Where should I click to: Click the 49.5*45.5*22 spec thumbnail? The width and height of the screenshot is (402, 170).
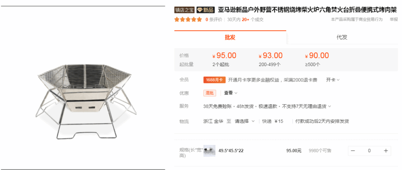click(209, 151)
